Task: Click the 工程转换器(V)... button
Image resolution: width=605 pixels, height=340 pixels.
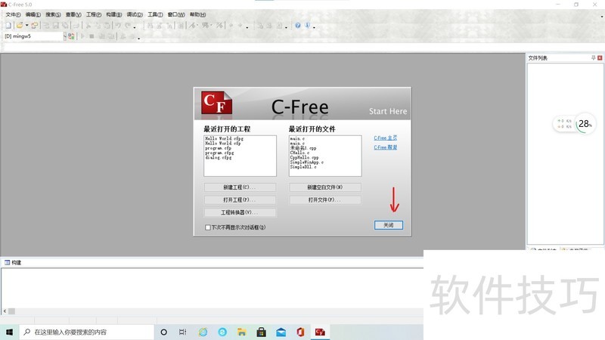Action: pos(240,213)
